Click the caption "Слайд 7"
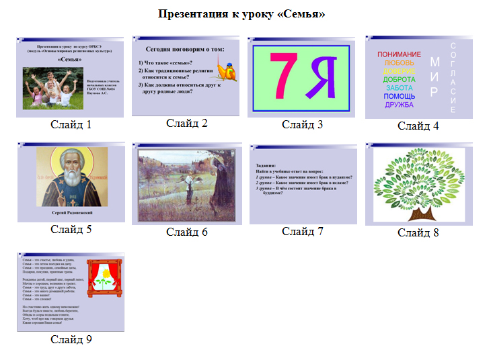Viewport: 491px width, 356px height. tap(303, 232)
